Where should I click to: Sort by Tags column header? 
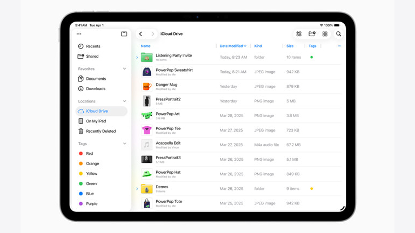coord(312,46)
